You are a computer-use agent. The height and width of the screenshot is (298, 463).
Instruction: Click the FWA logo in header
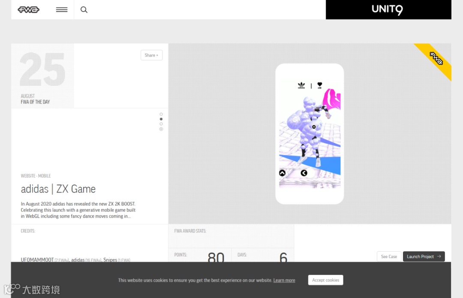pyautogui.click(x=28, y=10)
